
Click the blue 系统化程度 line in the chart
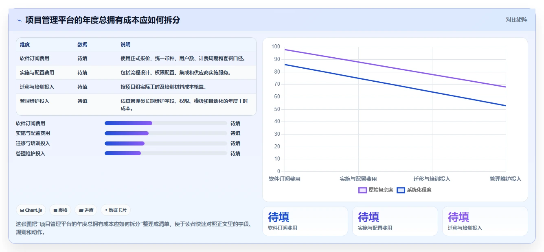[395, 85]
